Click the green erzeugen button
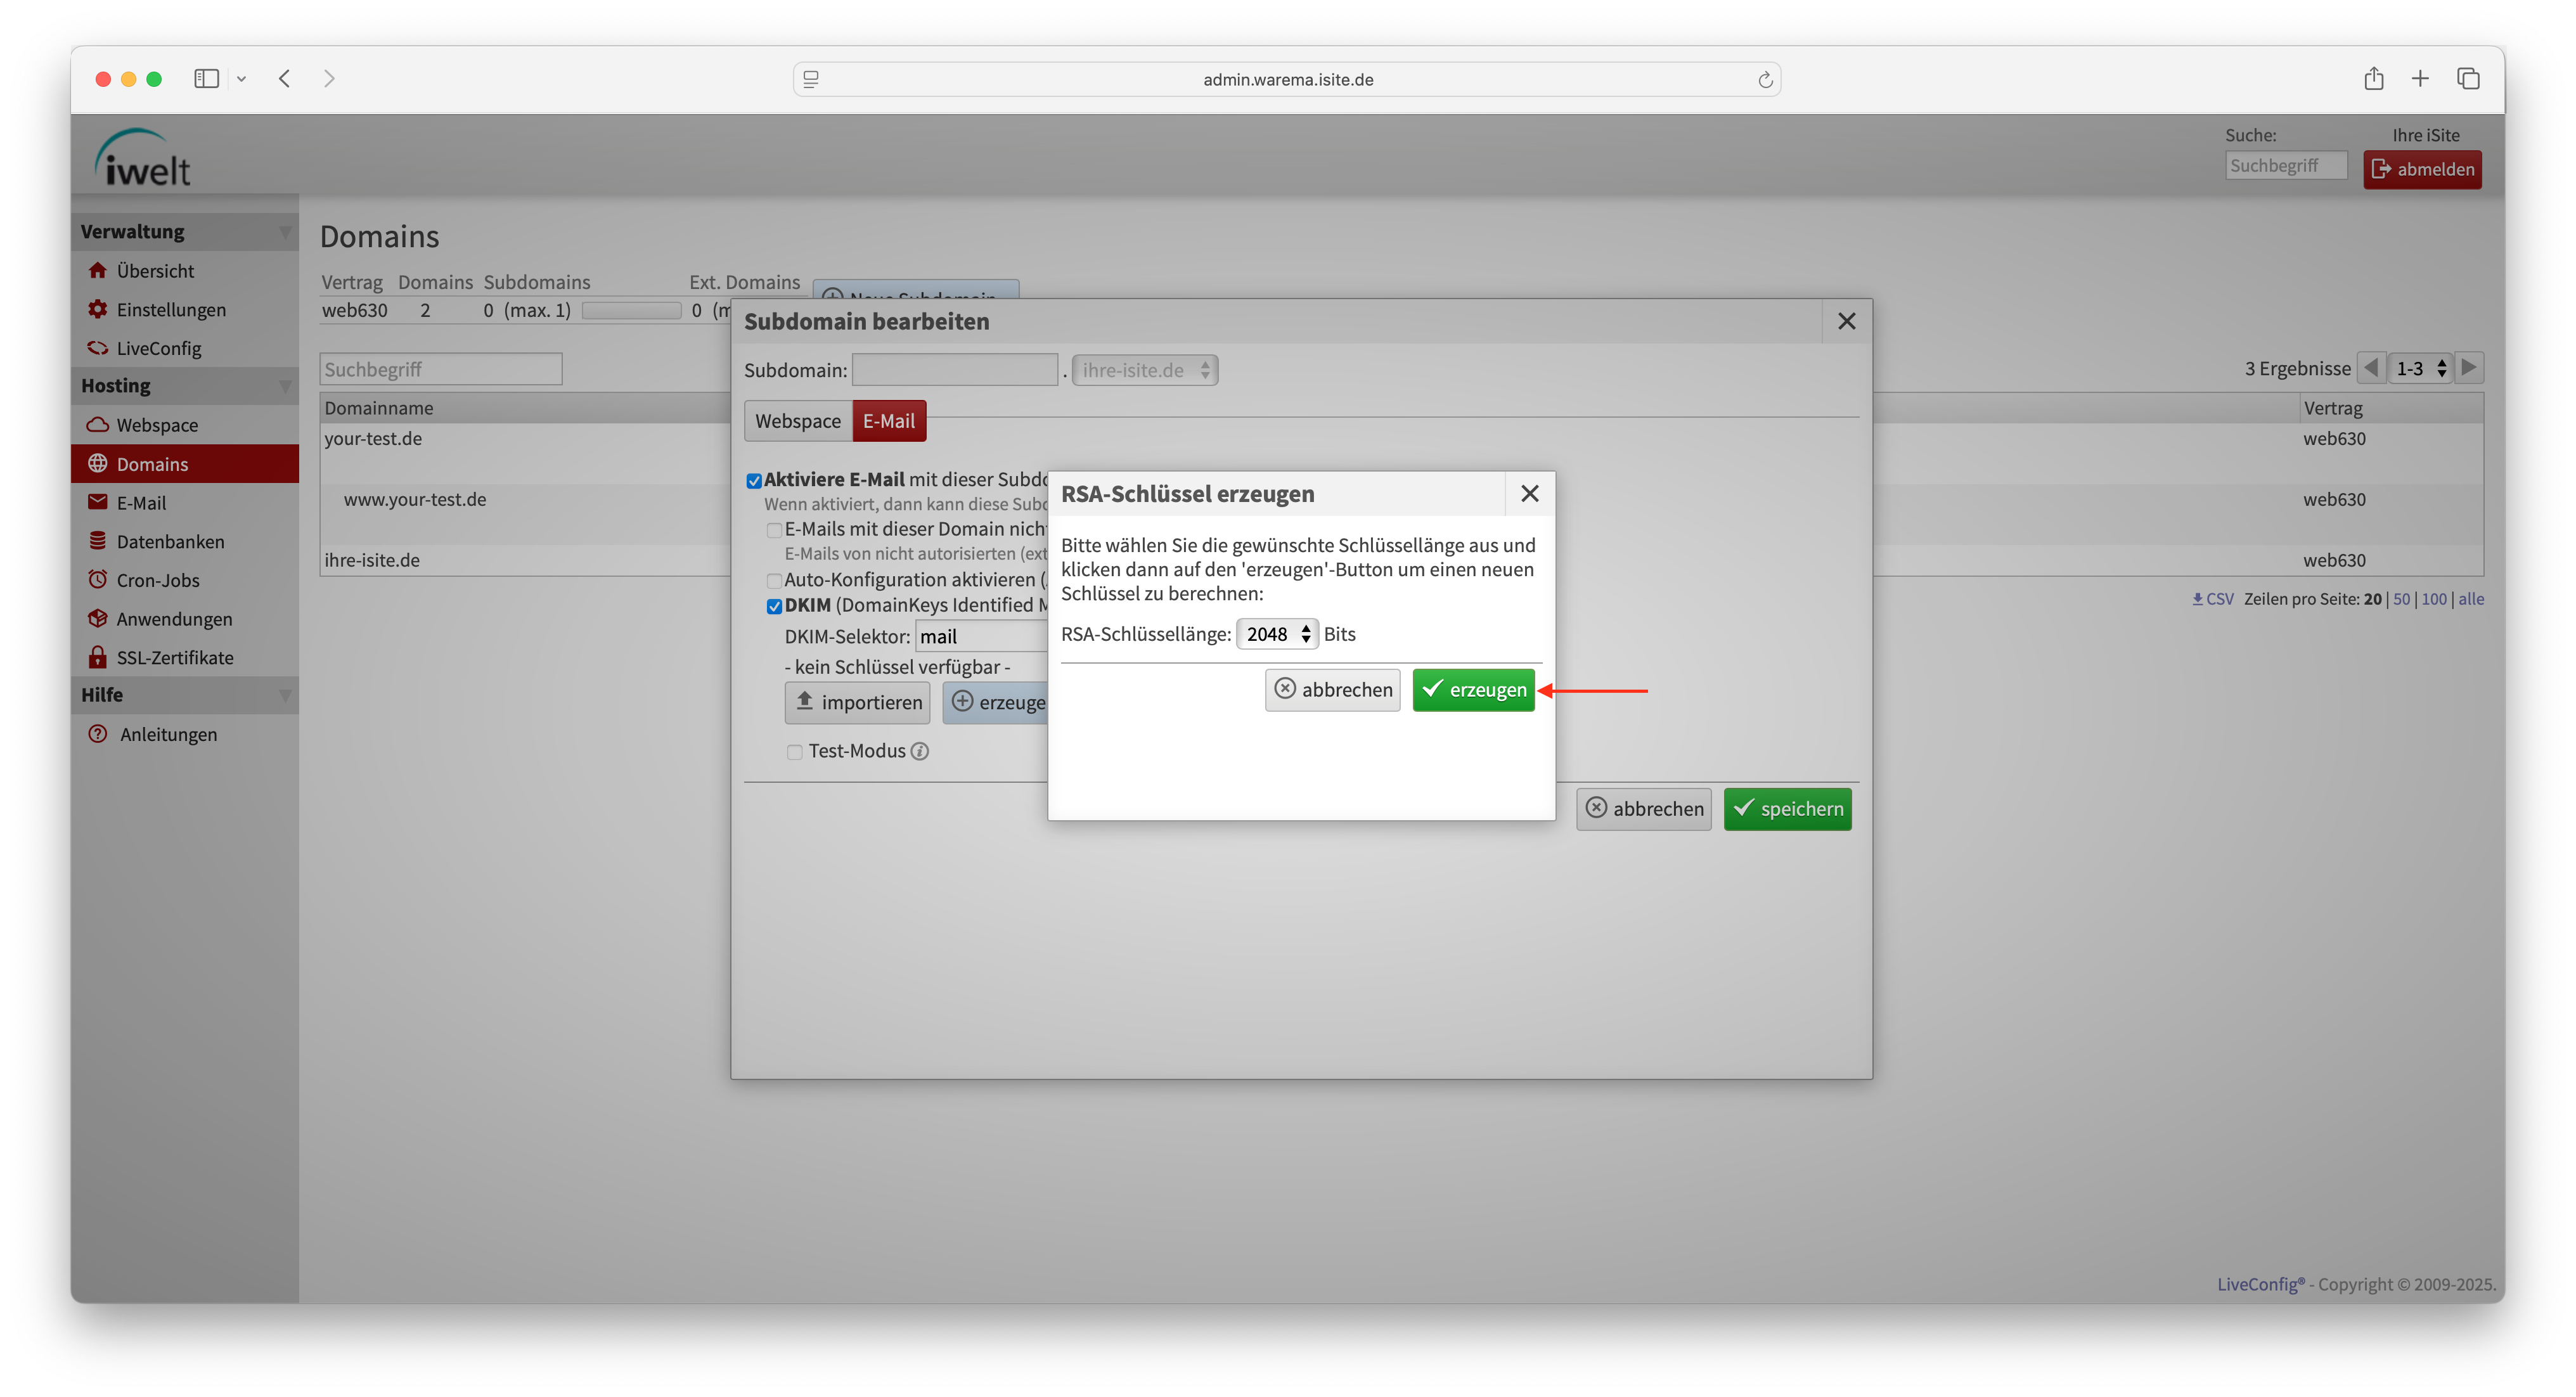The width and height of the screenshot is (2576, 1397). pyautogui.click(x=1472, y=690)
